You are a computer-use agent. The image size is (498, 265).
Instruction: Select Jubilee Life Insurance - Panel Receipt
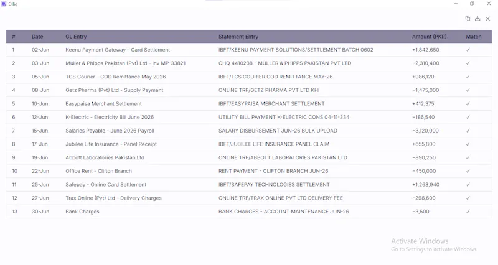(111, 144)
